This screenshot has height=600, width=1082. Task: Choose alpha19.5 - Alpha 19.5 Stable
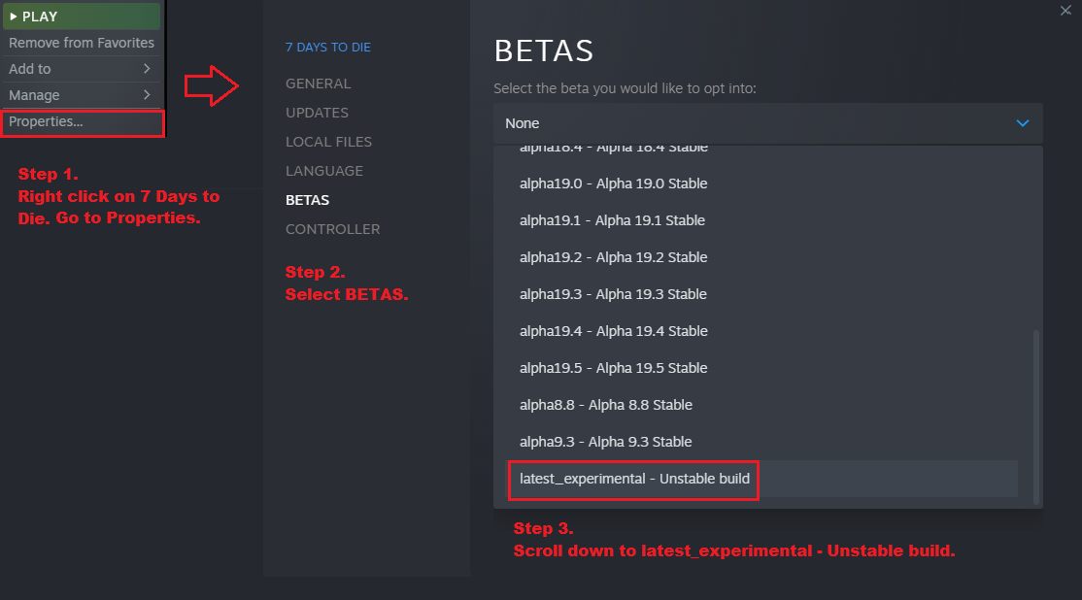[x=613, y=368]
